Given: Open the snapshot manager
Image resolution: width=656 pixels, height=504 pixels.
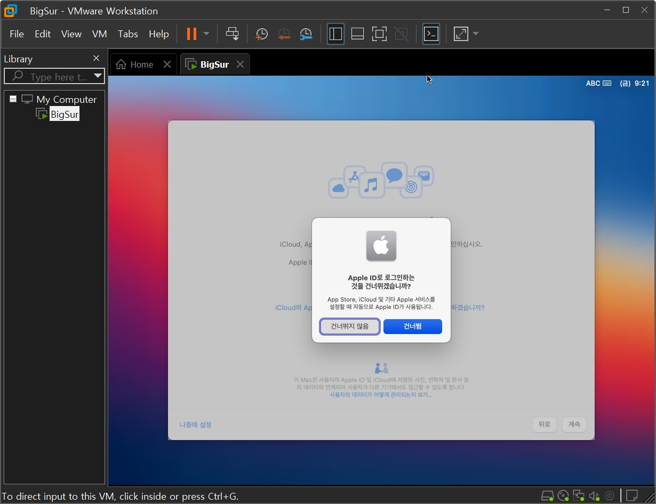Looking at the screenshot, I should click(306, 34).
